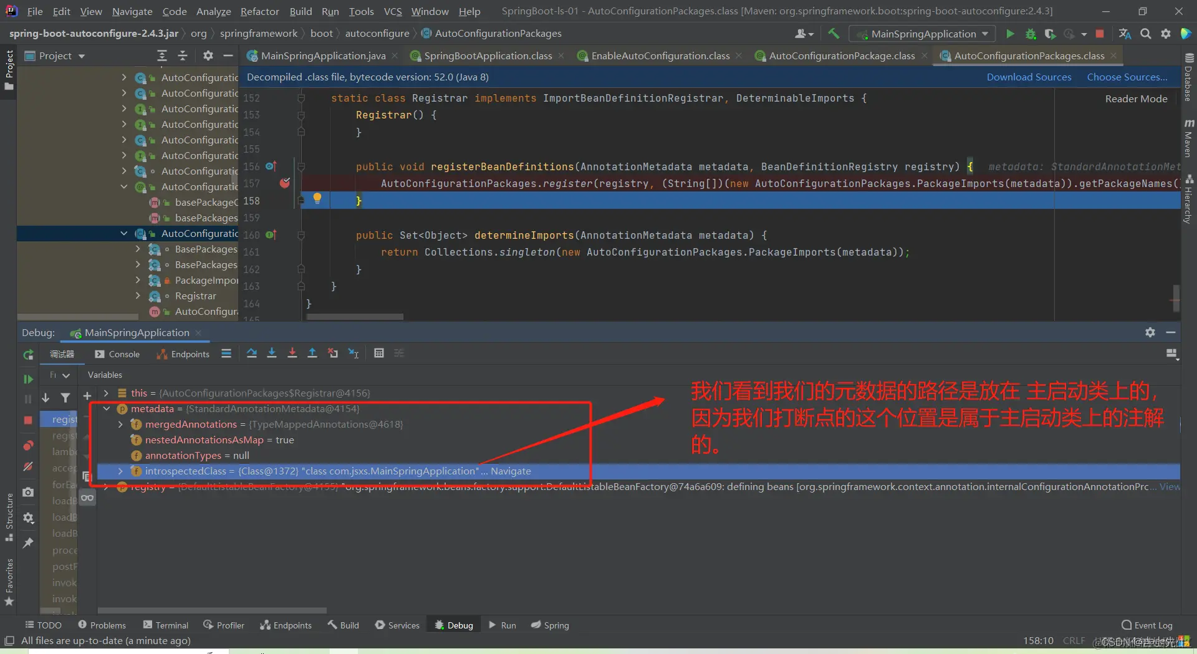The width and height of the screenshot is (1197, 654).
Task: Open the Endpoints tab in the debug panel
Action: [x=183, y=354]
